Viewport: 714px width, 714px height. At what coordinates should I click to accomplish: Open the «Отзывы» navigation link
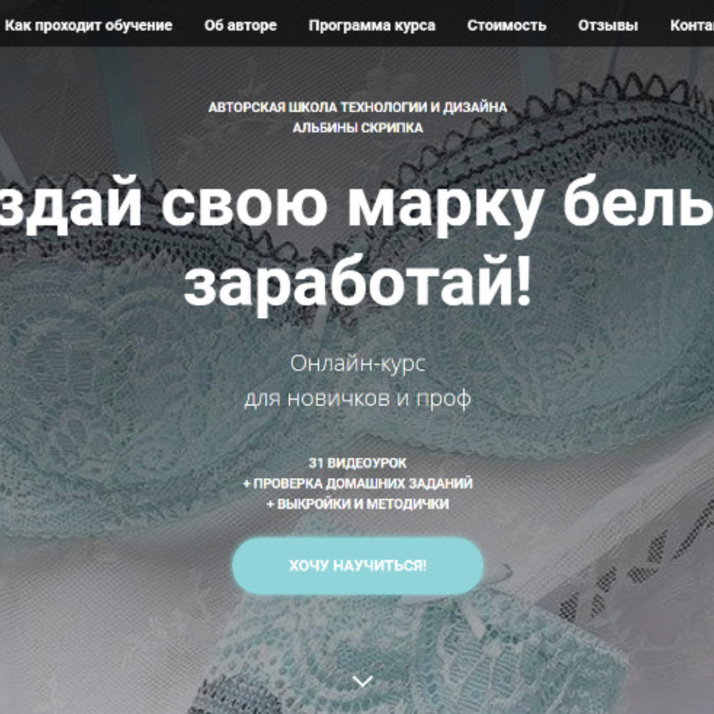pos(608,25)
